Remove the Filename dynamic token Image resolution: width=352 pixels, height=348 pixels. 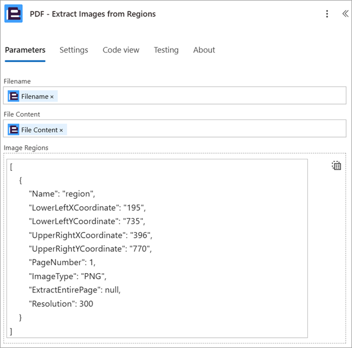tap(52, 97)
